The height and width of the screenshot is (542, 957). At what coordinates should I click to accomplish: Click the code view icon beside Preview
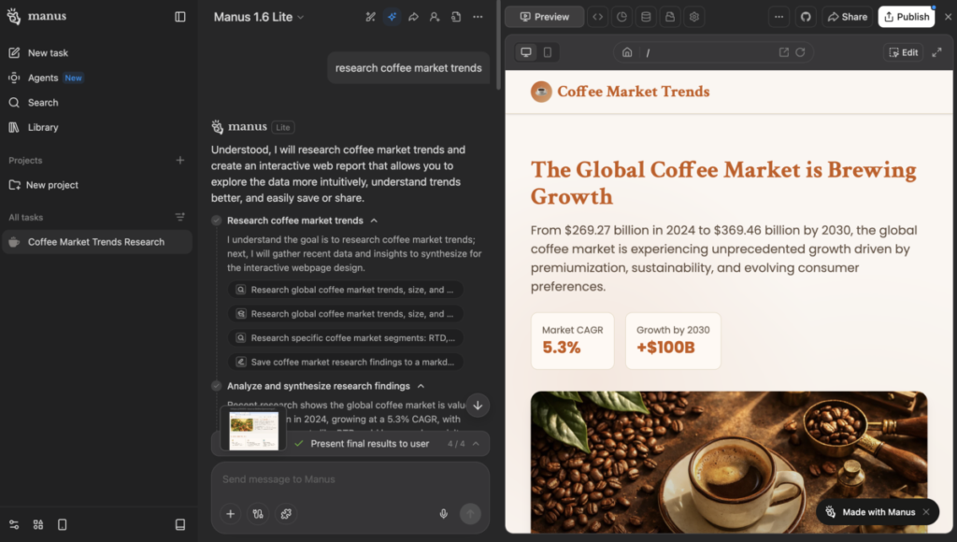pos(598,17)
